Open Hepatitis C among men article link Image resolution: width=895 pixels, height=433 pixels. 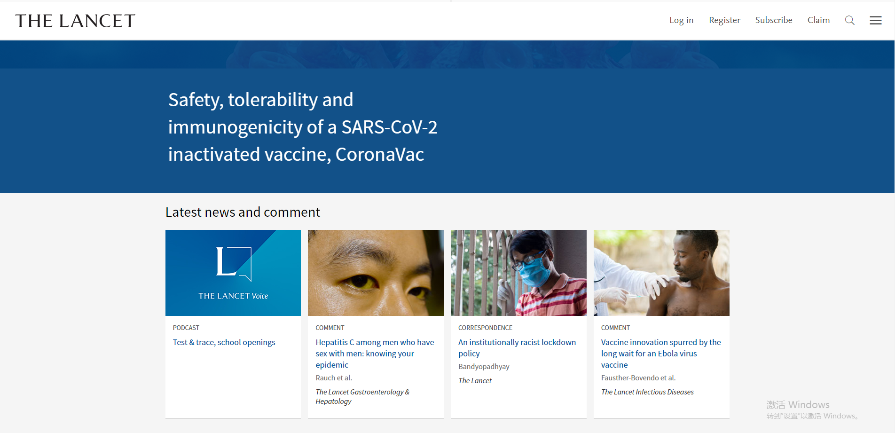pyautogui.click(x=375, y=354)
